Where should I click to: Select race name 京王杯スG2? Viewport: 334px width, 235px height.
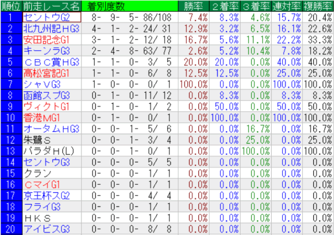coord(47,196)
